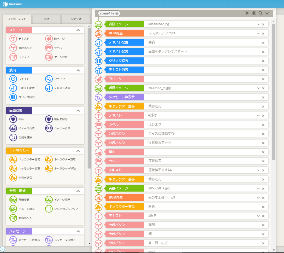The width and height of the screenshot is (284, 253).
Task: Expand the #受付 text row dropdown
Action: point(258,116)
